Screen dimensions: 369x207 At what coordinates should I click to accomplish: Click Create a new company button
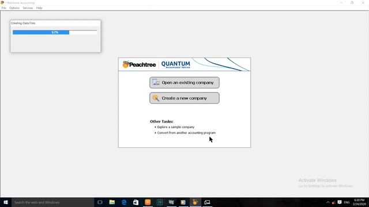184,98
